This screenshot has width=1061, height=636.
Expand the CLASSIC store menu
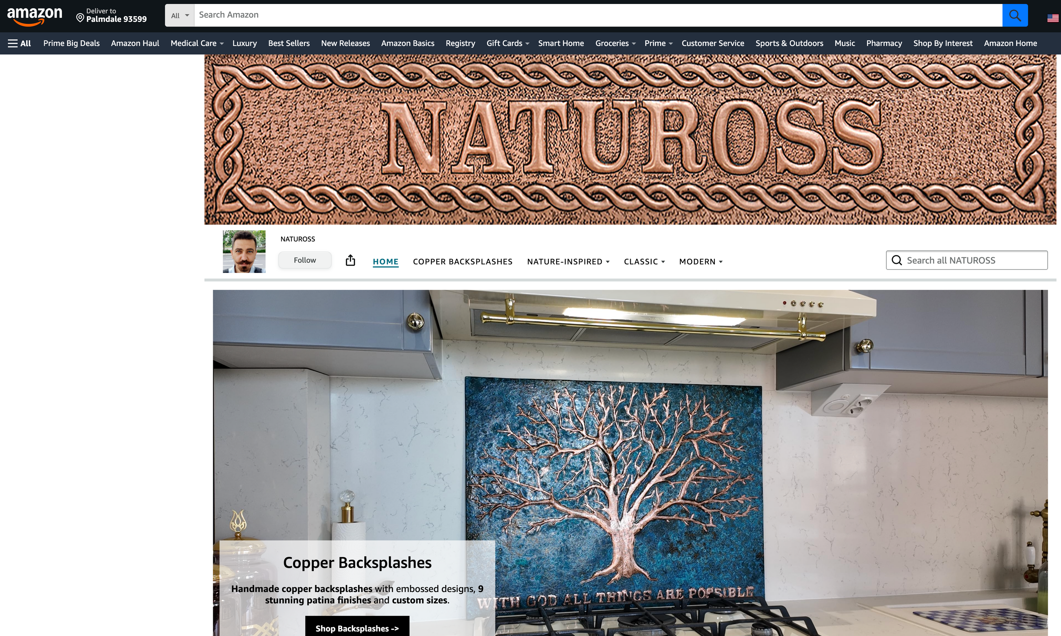tap(644, 261)
